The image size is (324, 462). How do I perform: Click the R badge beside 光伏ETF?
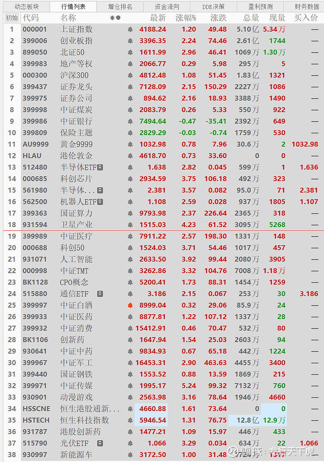[x=100, y=444]
